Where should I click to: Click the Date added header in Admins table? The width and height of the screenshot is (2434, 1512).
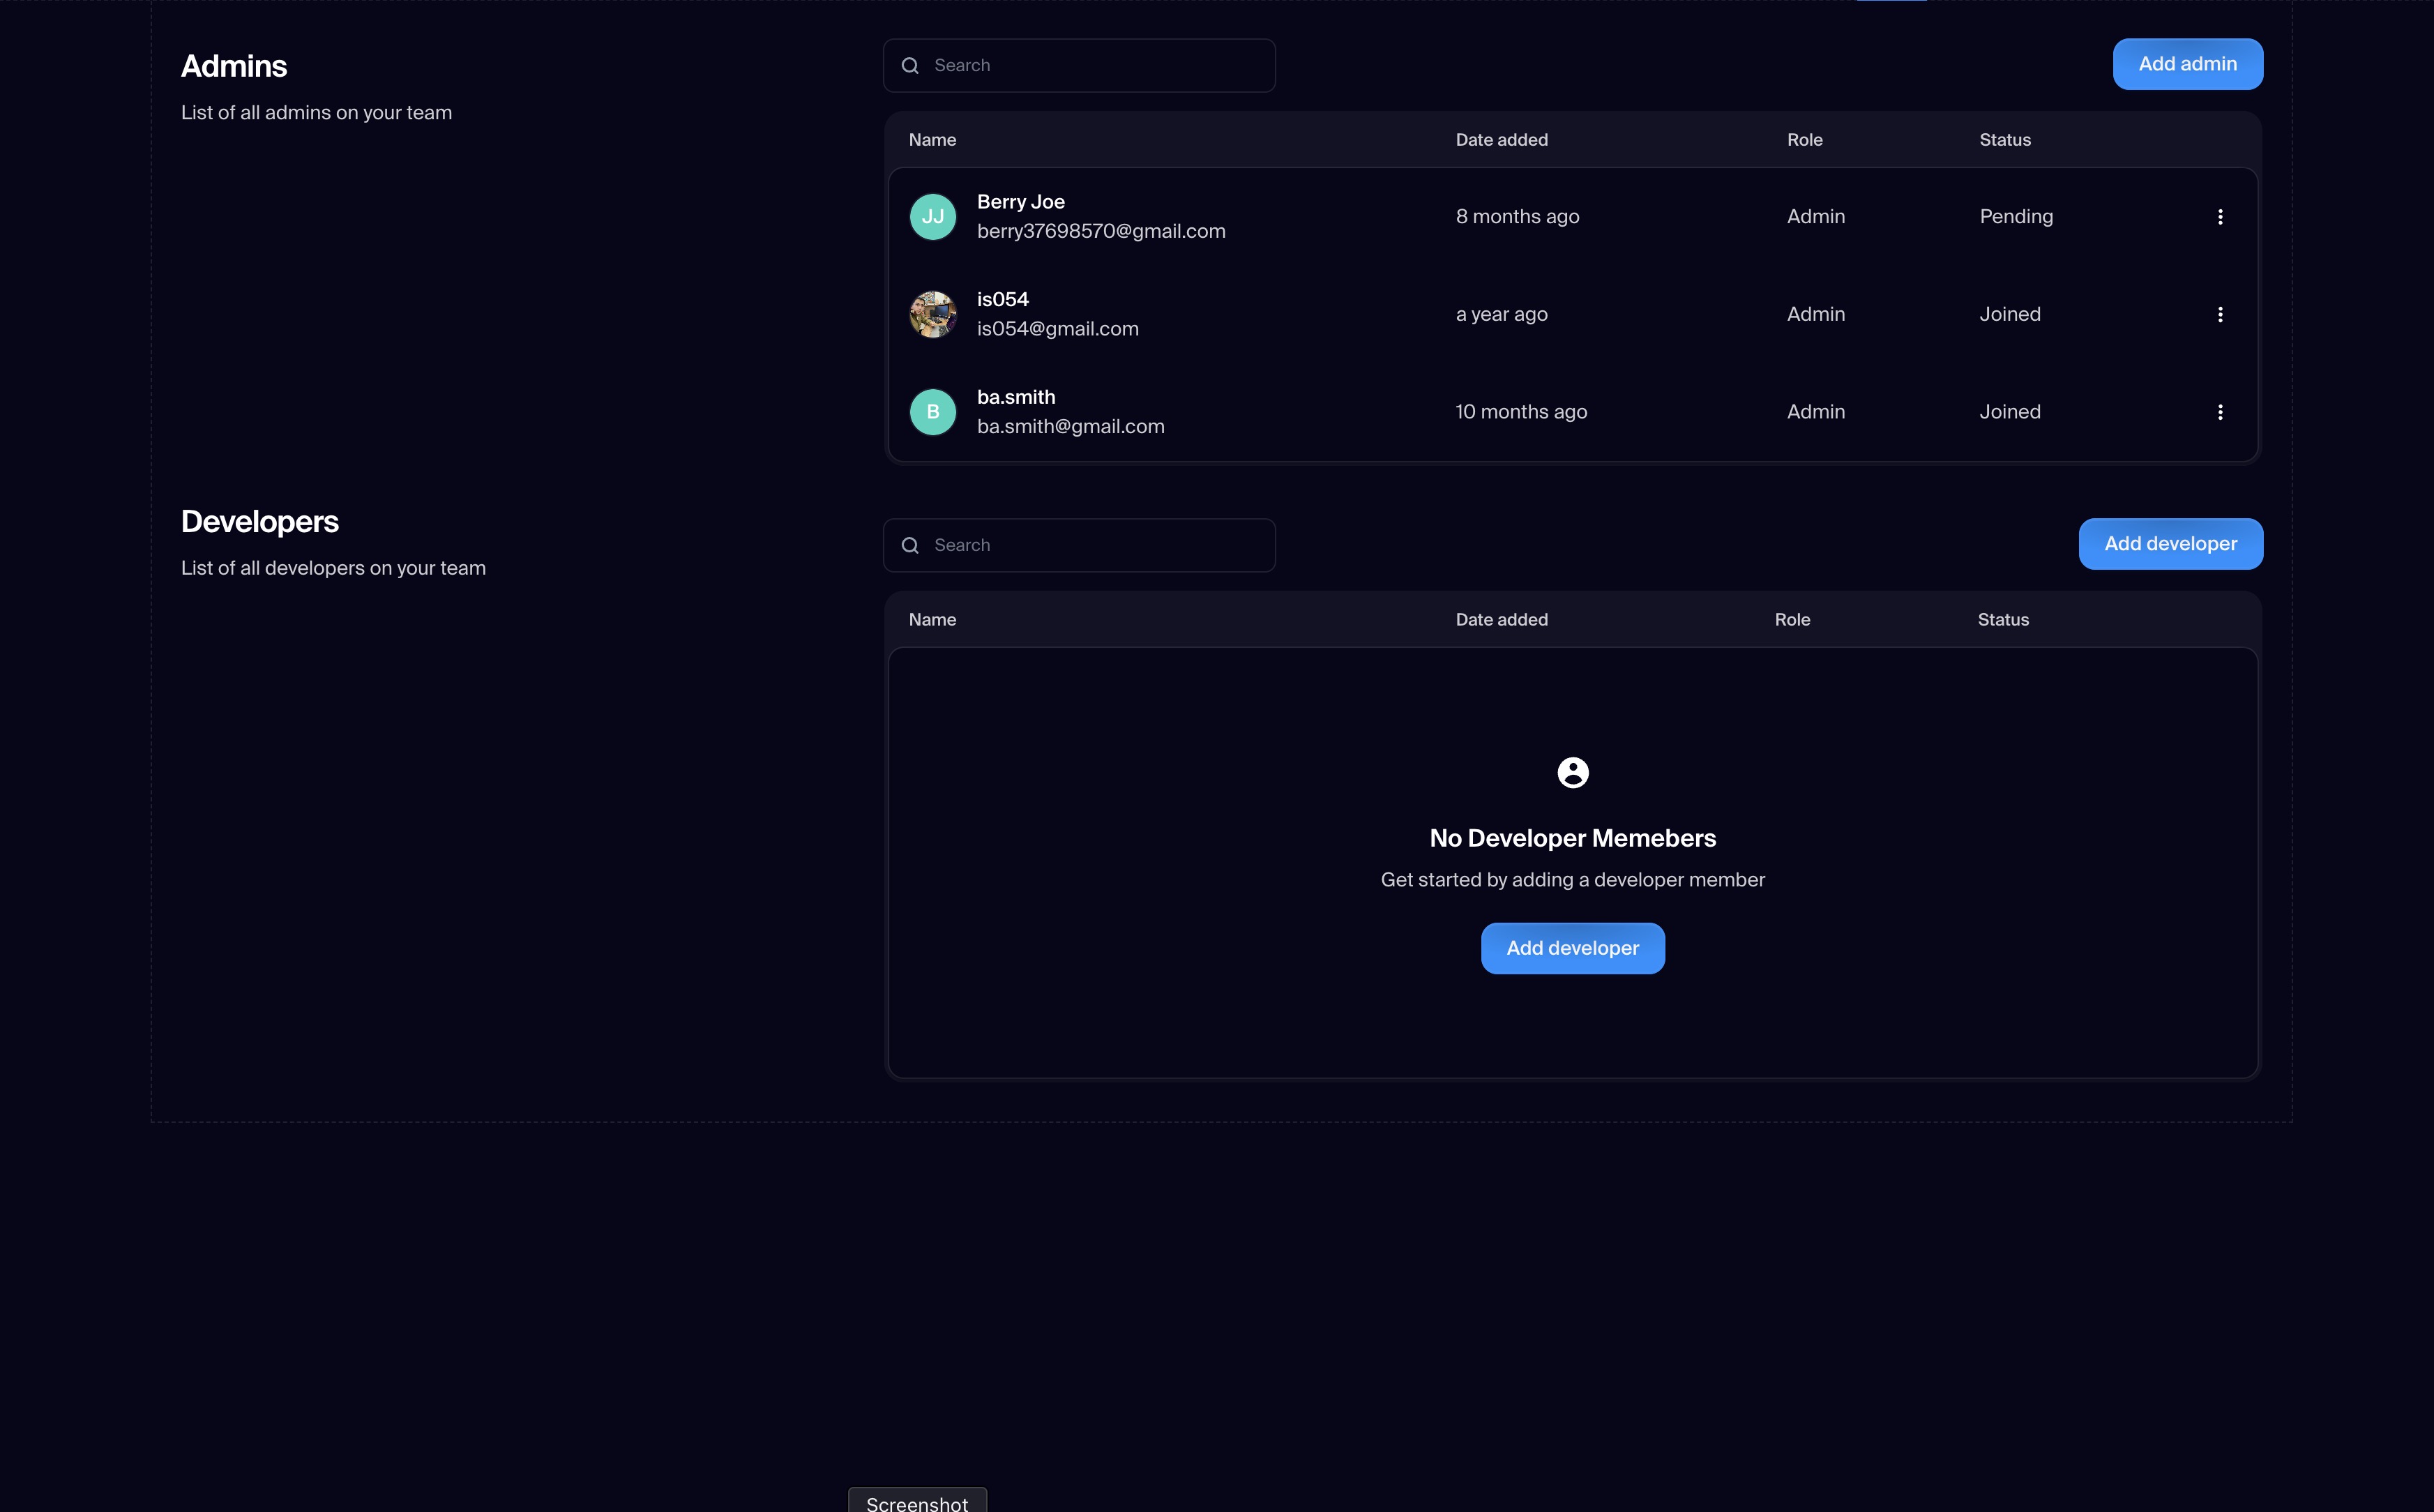(1501, 140)
